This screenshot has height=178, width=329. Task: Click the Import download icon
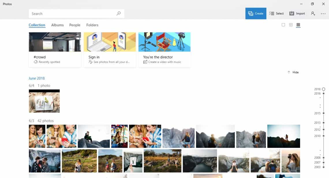[292, 14]
